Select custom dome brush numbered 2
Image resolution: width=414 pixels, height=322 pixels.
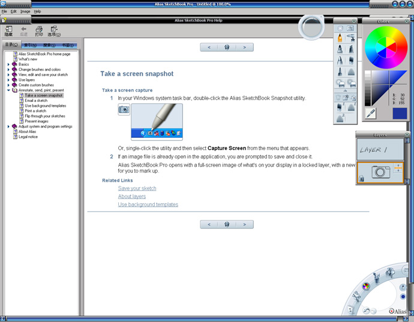(x=341, y=118)
